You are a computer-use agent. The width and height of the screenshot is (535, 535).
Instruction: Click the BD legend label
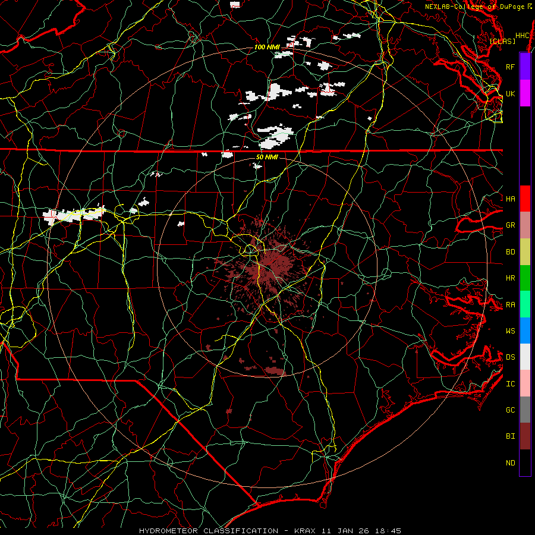tap(510, 252)
